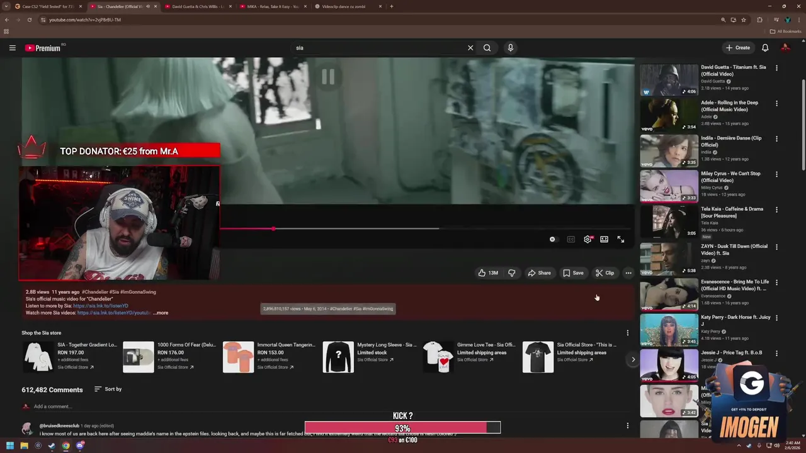Open options for Miley Cyrus We Can't Stop

coord(776,174)
